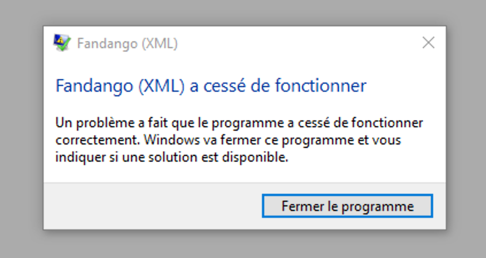
Task: Click the Fandango app icon in title bar
Action: pos(61,43)
